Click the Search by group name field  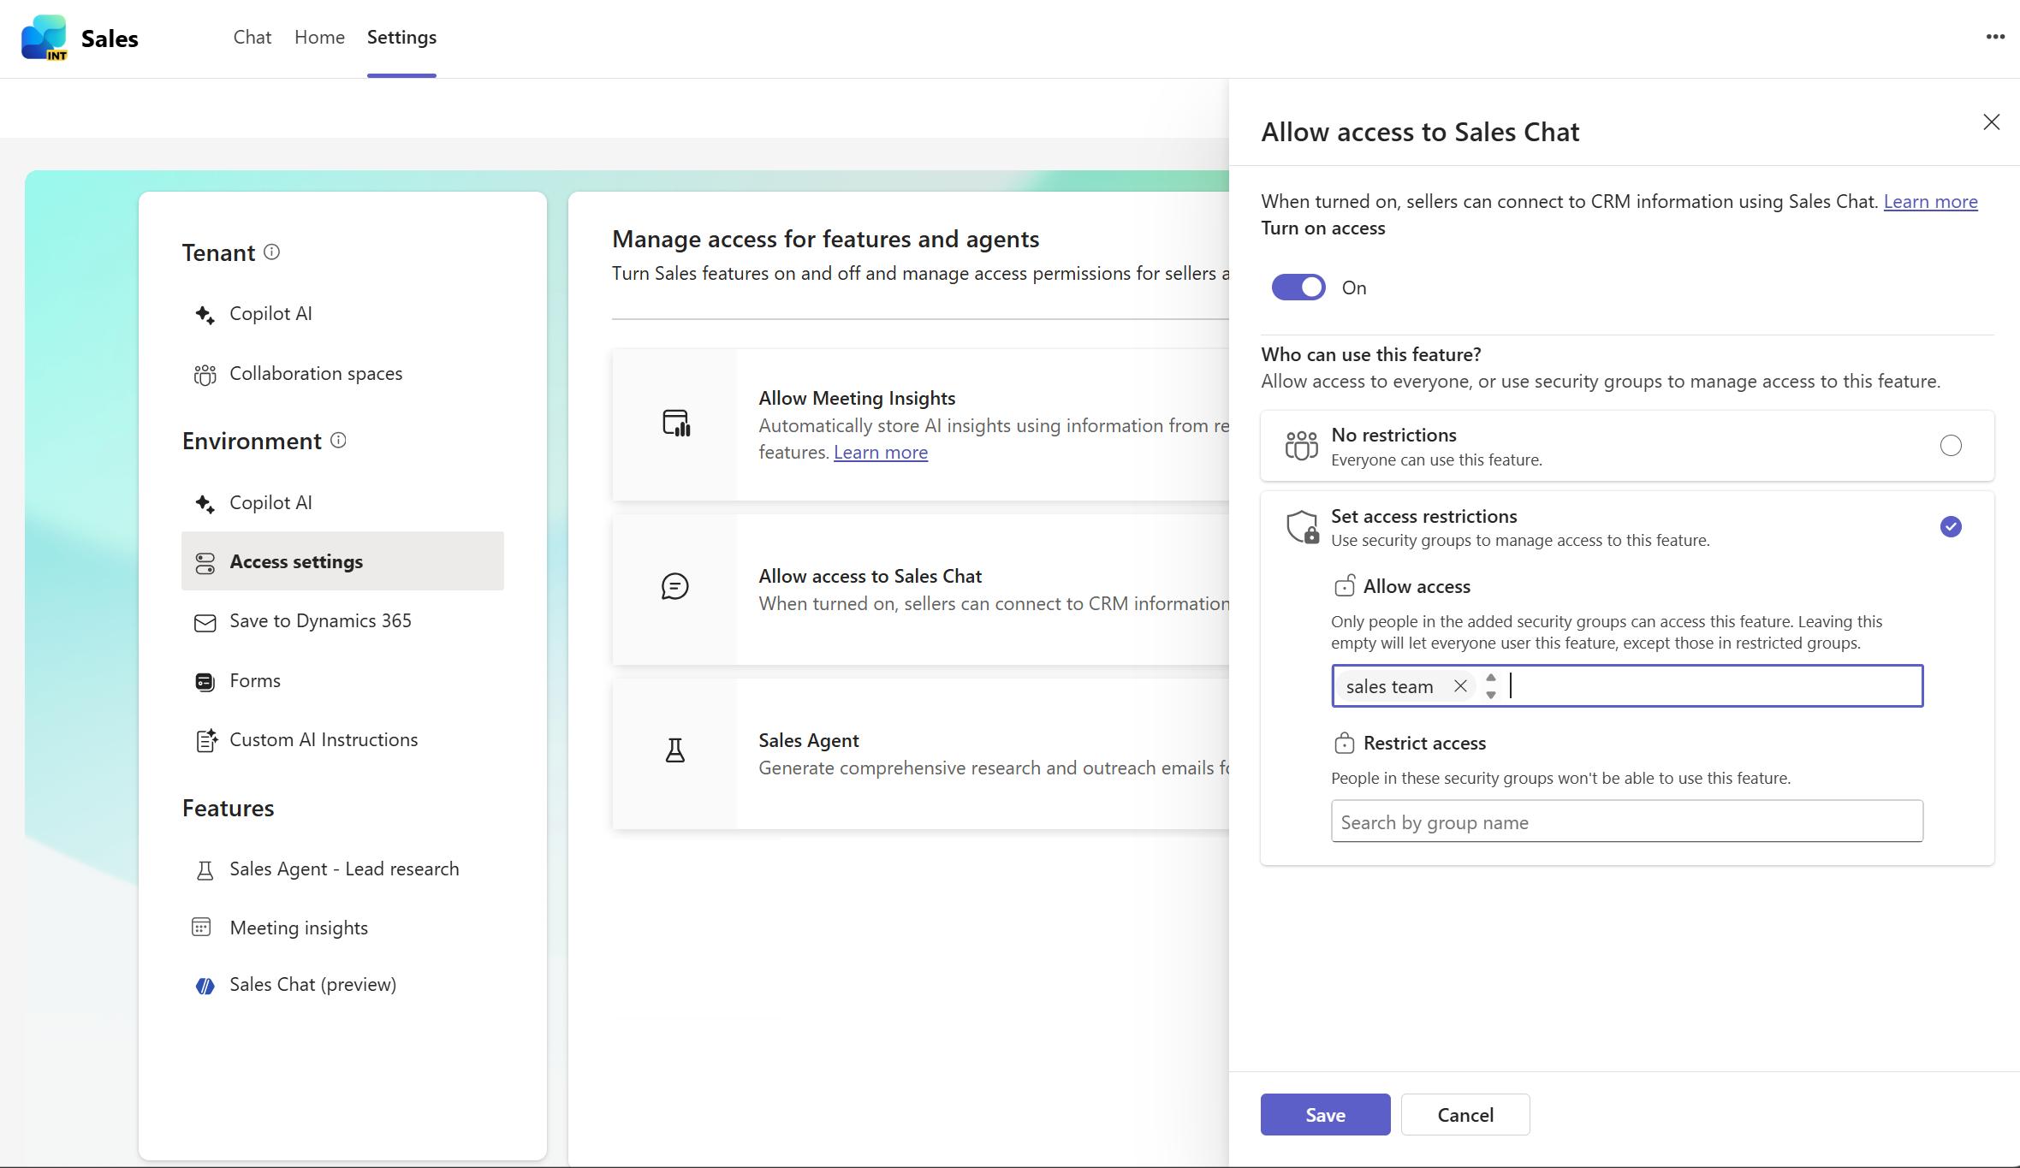coord(1626,821)
